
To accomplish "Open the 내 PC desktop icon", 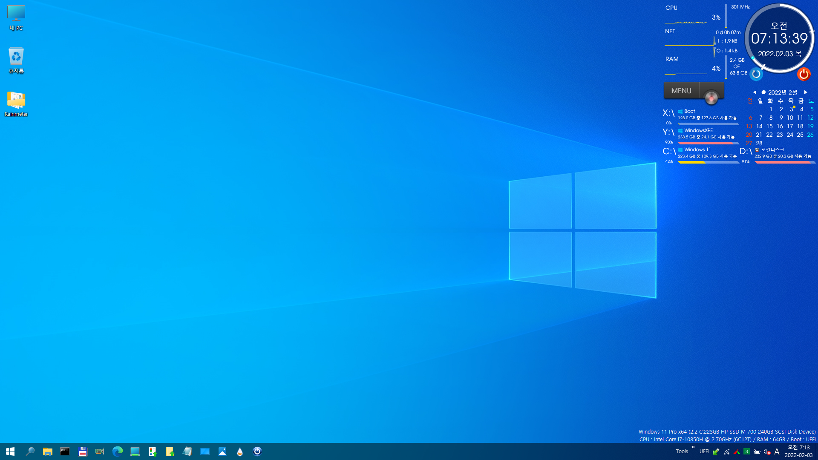I will (x=16, y=18).
